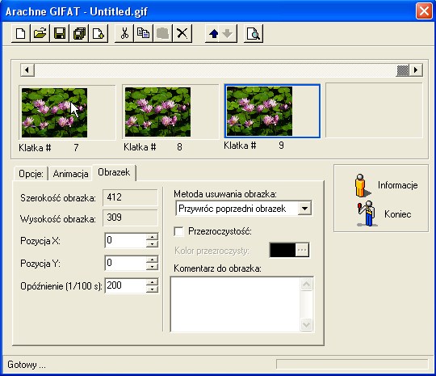Increase the Pozycja X spinner value

point(152,237)
